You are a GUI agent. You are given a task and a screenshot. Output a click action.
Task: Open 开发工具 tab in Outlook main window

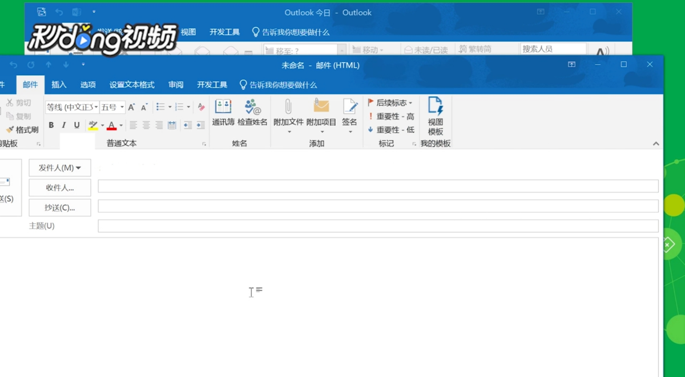224,32
